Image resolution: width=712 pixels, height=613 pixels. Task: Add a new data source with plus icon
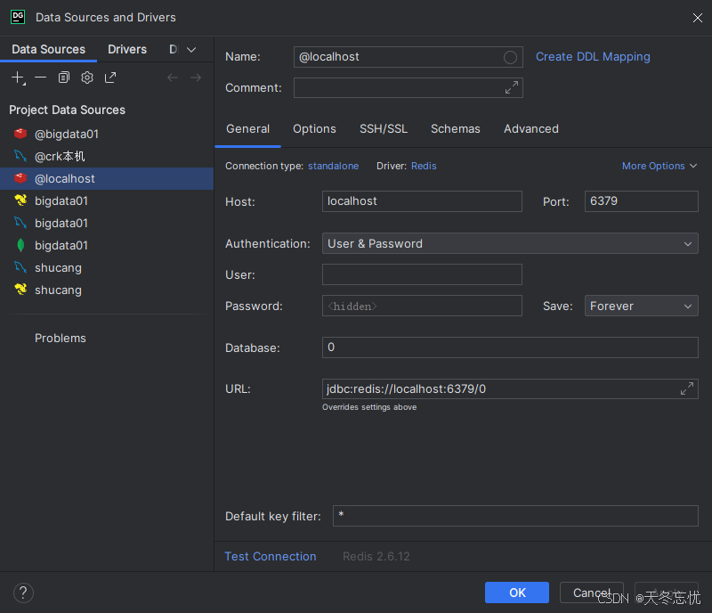coord(18,78)
